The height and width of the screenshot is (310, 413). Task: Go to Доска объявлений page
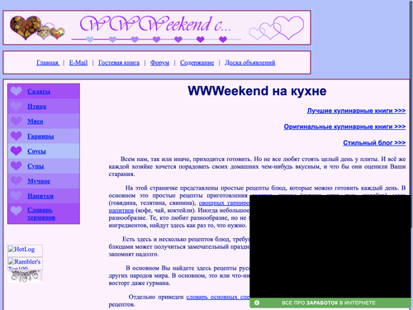coord(250,63)
